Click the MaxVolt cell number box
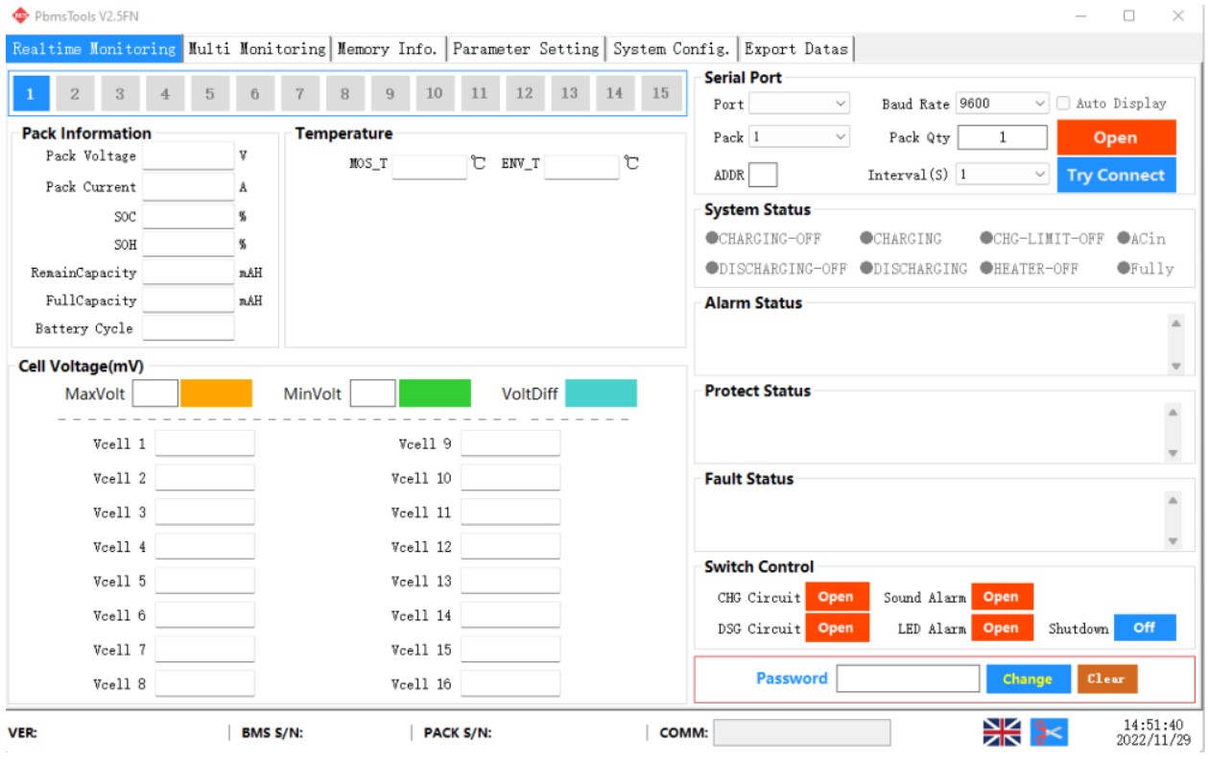This screenshot has width=1209, height=764. [154, 394]
